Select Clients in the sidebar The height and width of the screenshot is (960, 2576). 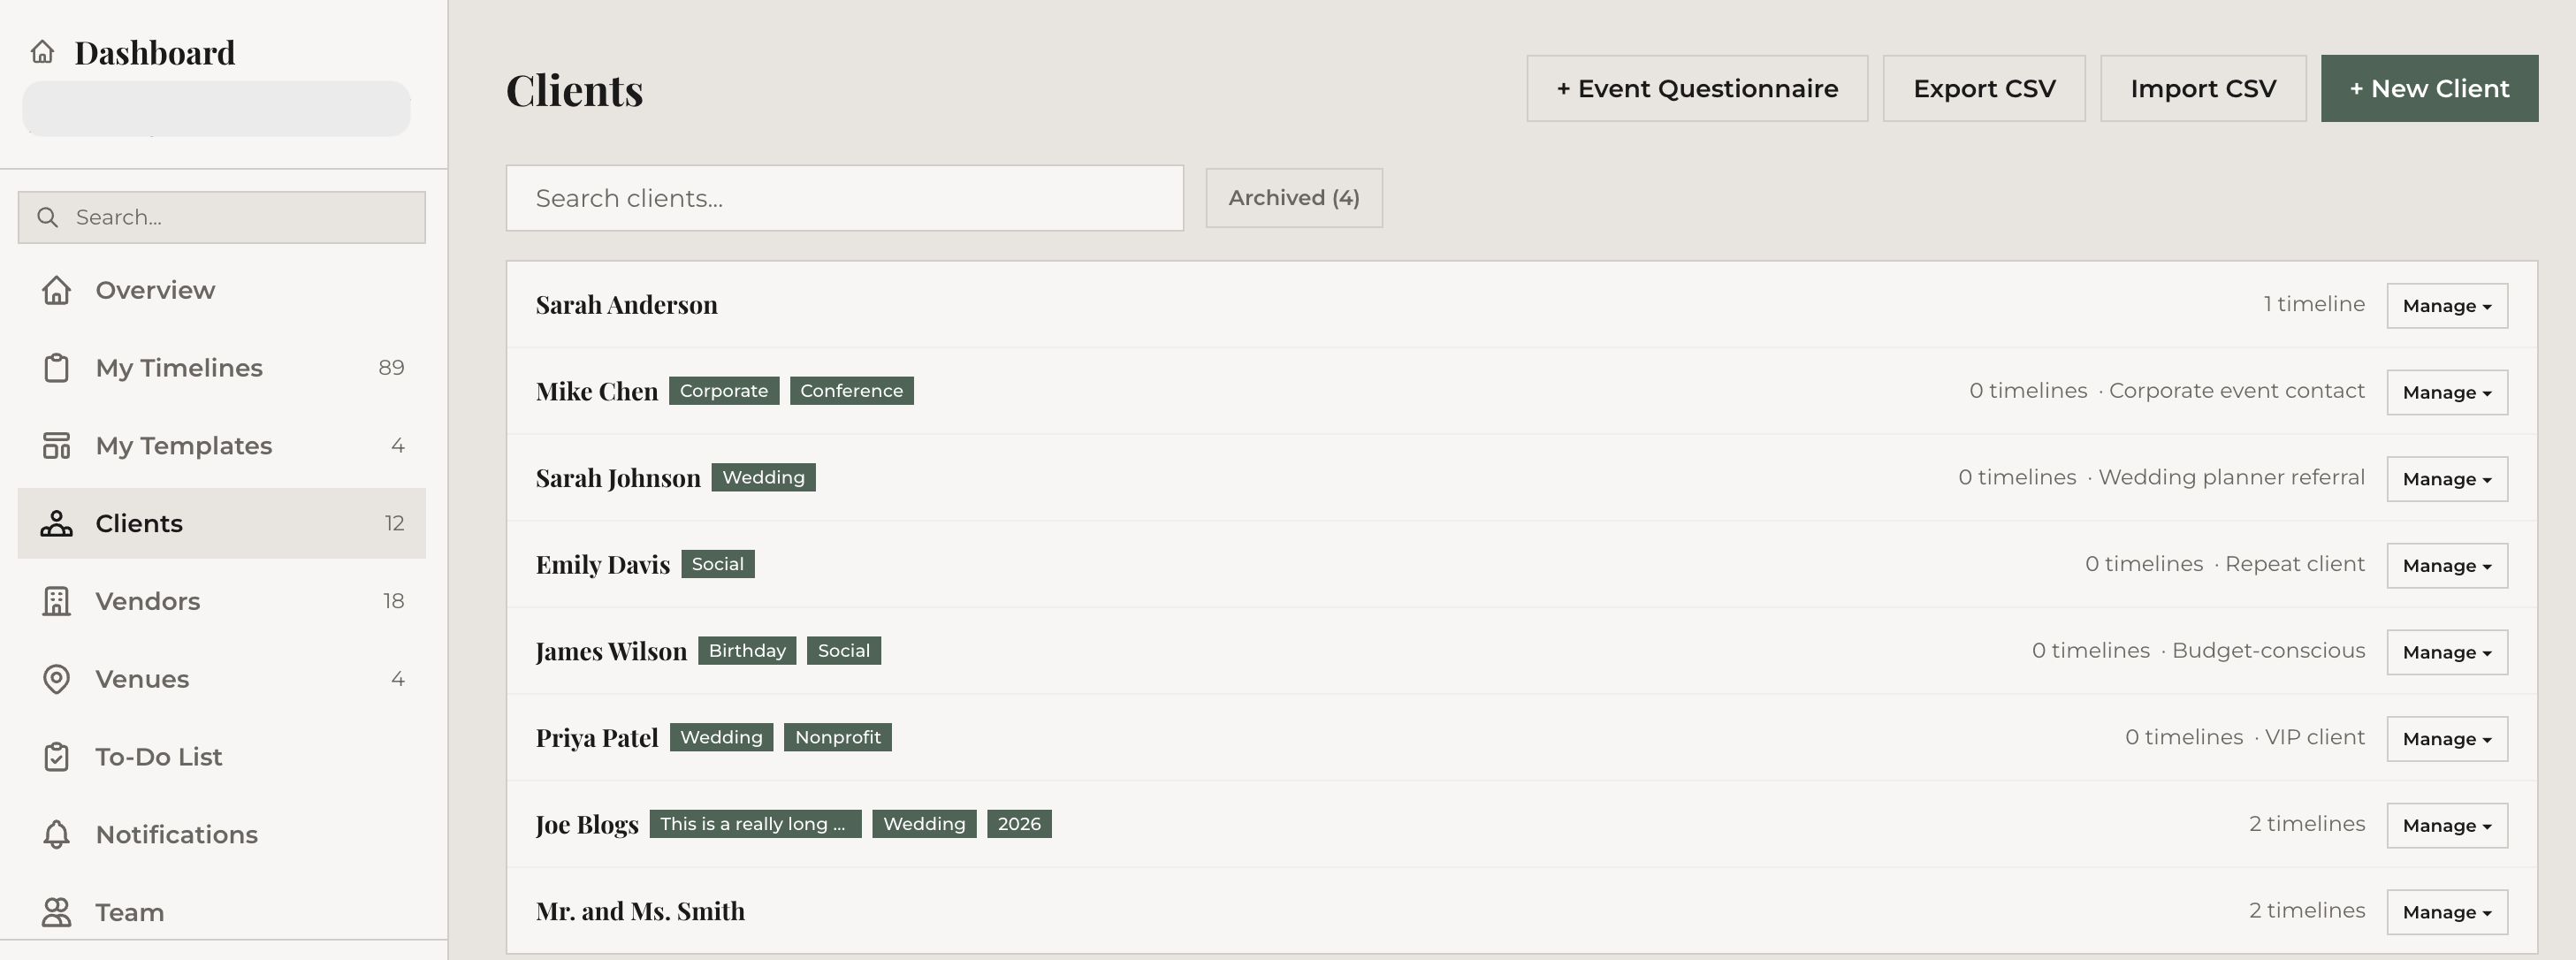[221, 523]
